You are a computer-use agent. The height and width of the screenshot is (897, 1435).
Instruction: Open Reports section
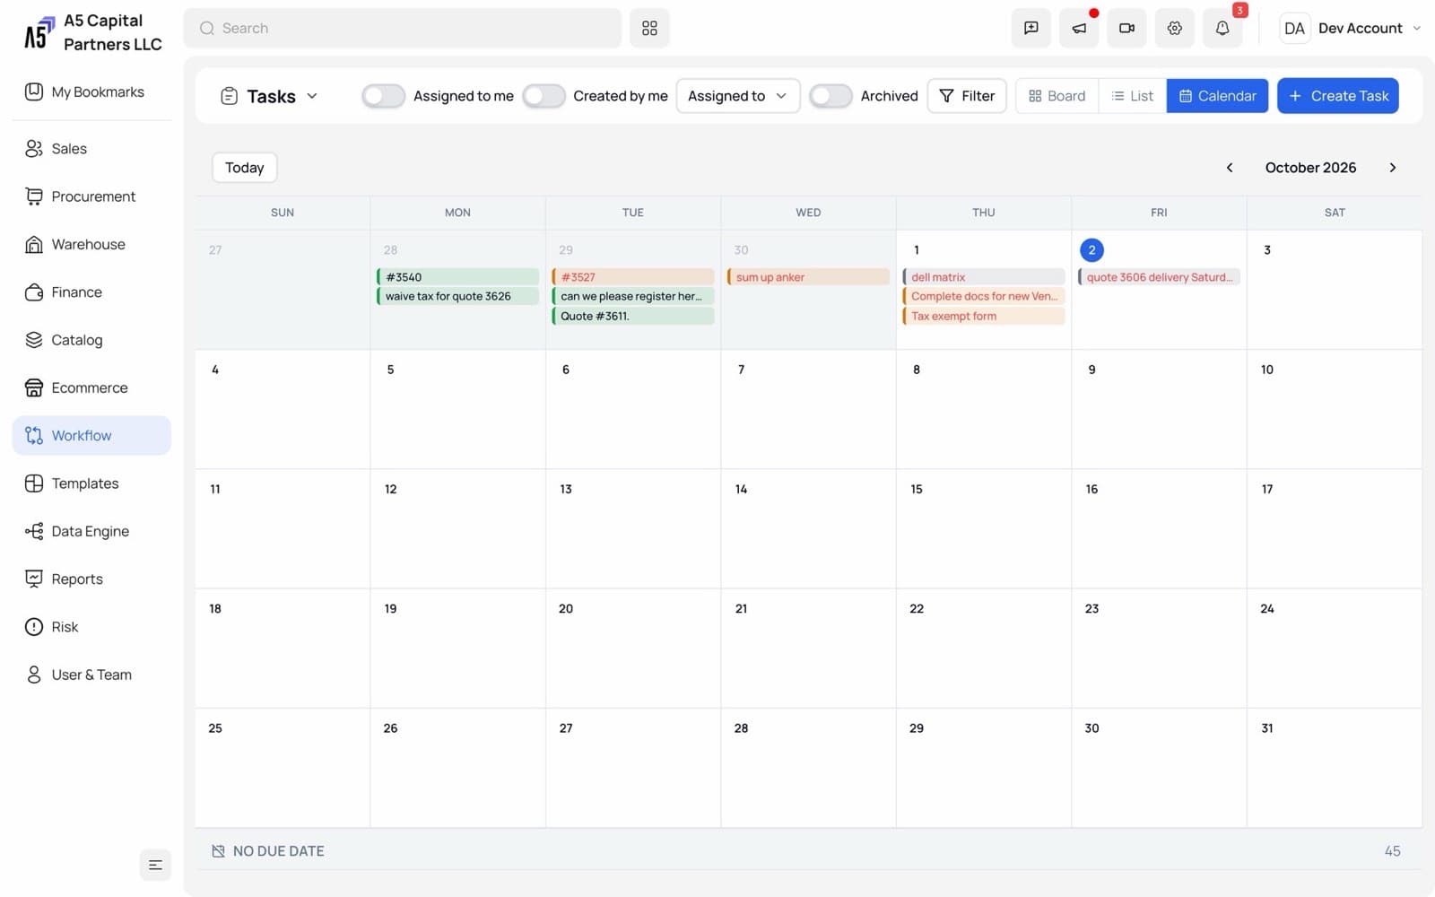91,579
